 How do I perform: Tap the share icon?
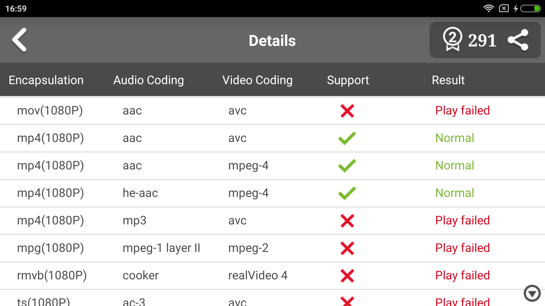point(518,40)
